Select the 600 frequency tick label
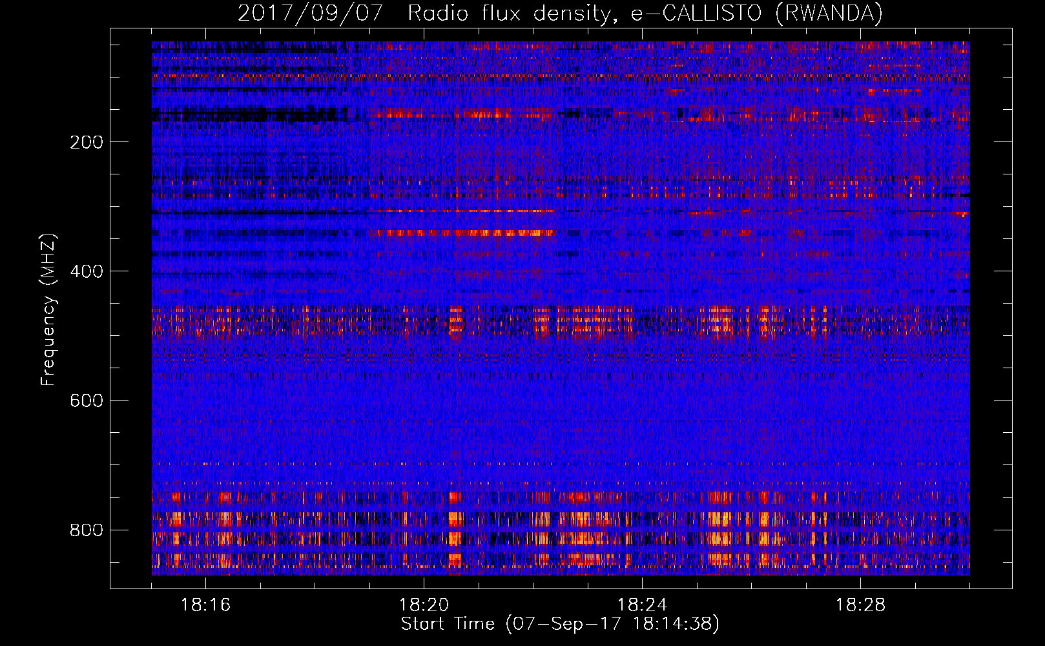 (x=87, y=401)
